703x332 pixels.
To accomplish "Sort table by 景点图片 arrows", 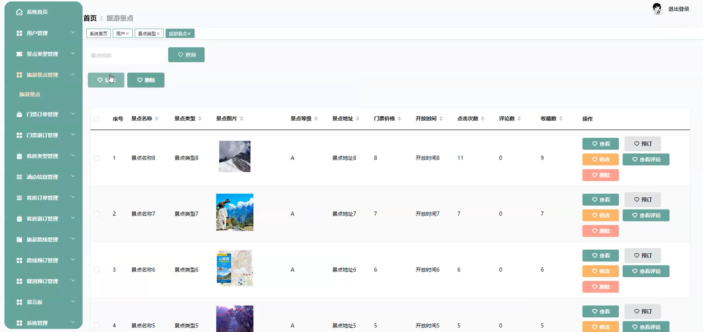I will pyautogui.click(x=242, y=119).
